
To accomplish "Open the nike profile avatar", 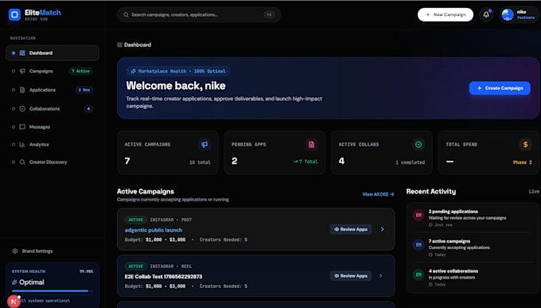I will 508,15.
